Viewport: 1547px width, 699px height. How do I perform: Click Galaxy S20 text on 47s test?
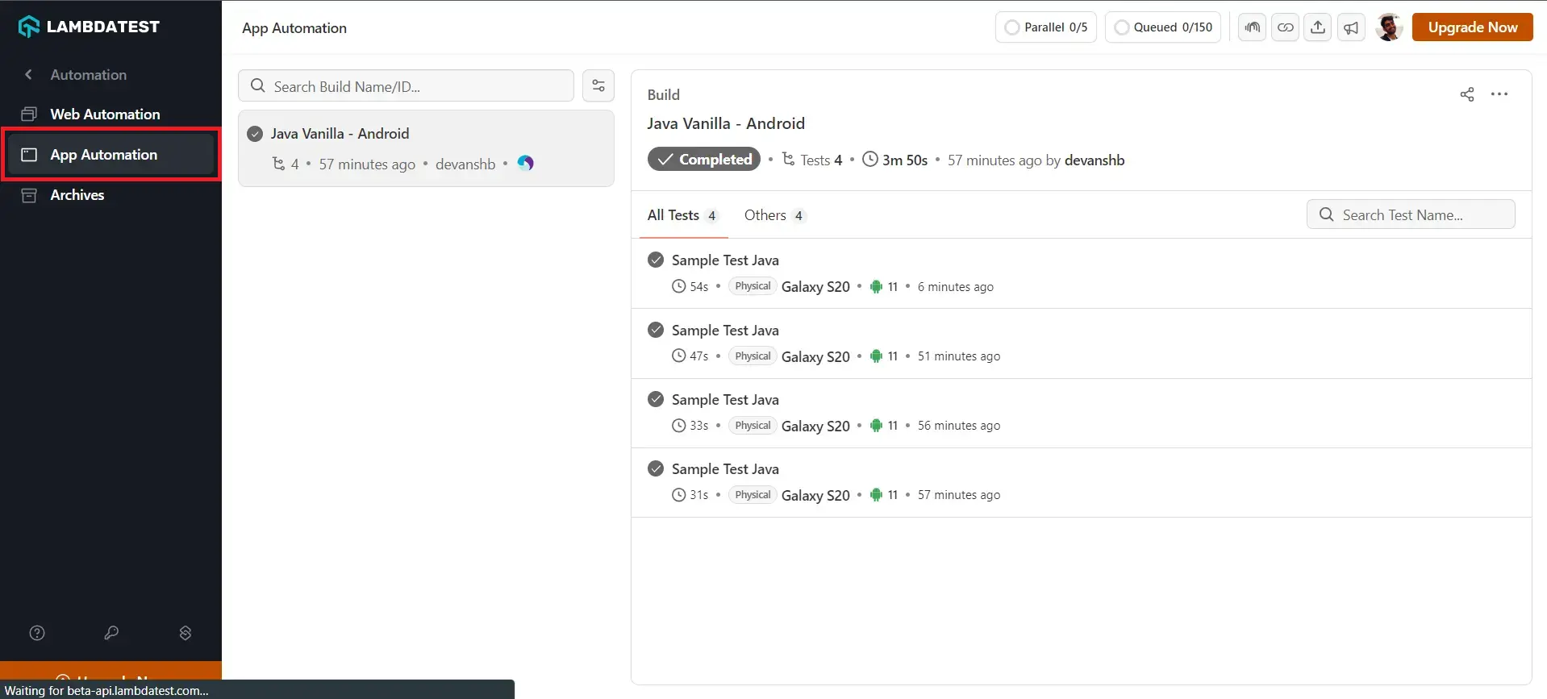pyautogui.click(x=815, y=356)
